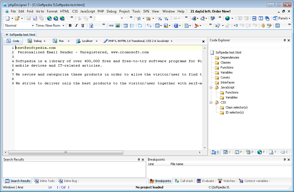This screenshot has height=192, width=294.
Task: Click the filter with right arrow icon
Action: point(166,18)
